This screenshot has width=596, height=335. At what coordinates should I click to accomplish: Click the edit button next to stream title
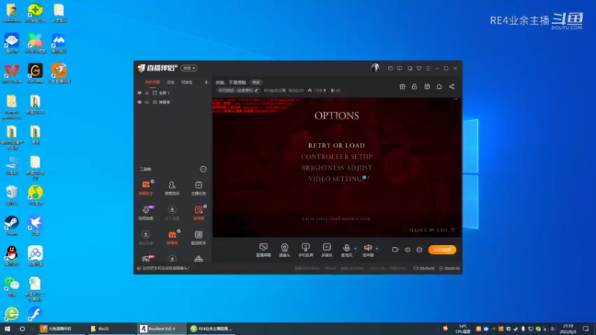[x=256, y=83]
